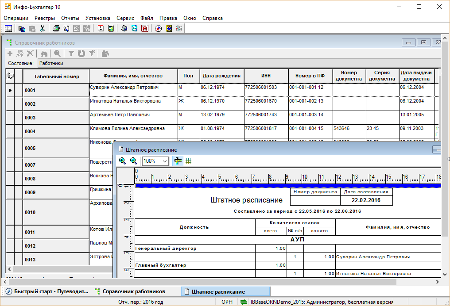
Task: Select row selector for employee 0001
Action: [x=10, y=90]
